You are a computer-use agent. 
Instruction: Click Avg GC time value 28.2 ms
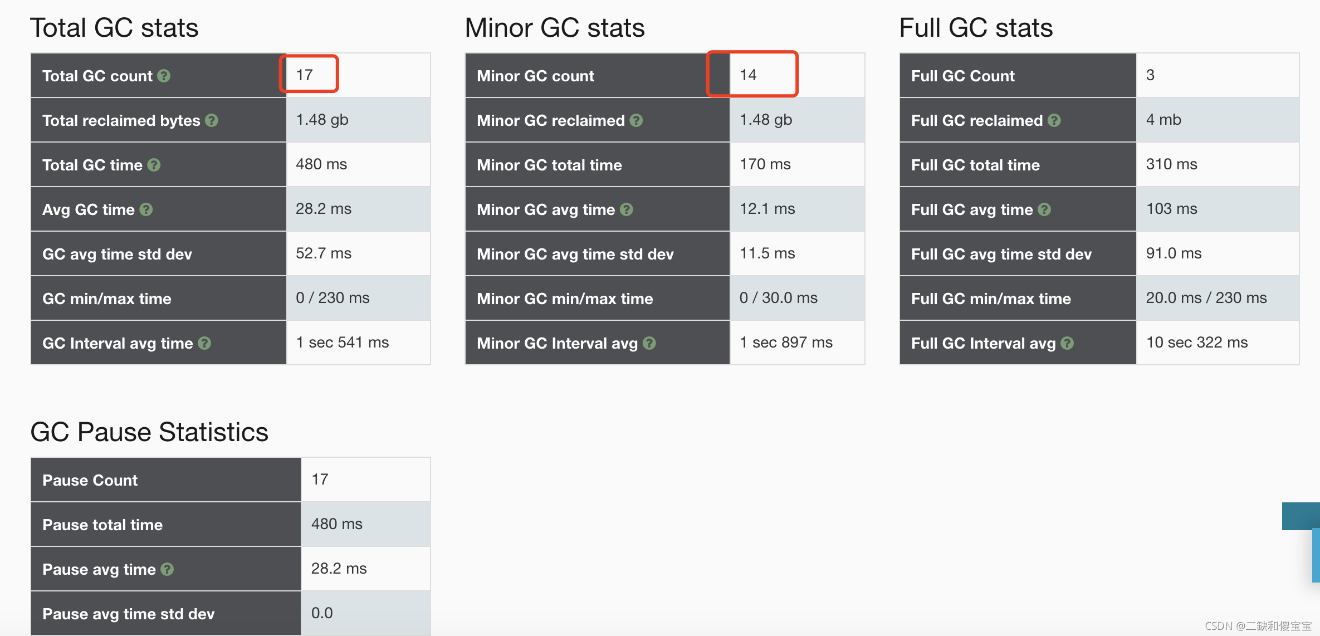[324, 209]
